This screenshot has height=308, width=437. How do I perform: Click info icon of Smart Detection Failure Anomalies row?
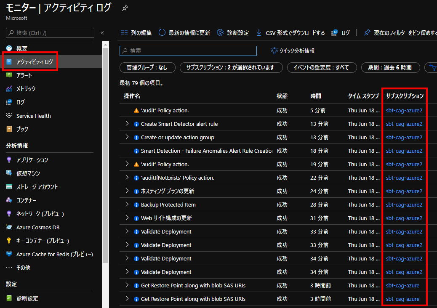click(136, 151)
